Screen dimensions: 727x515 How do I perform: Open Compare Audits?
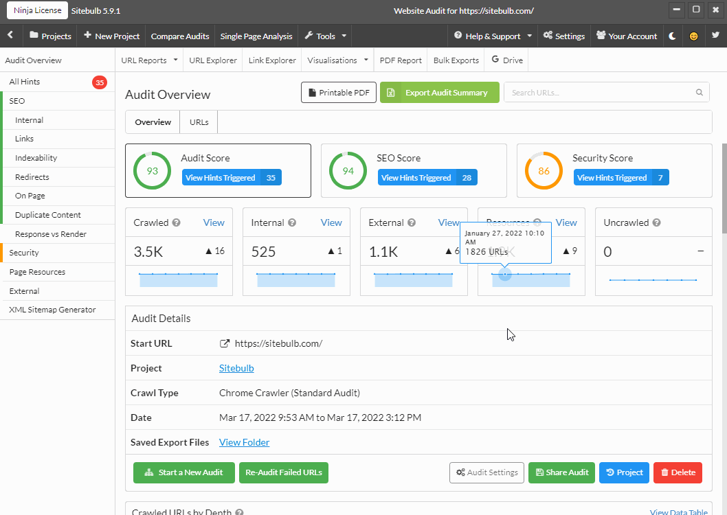180,36
